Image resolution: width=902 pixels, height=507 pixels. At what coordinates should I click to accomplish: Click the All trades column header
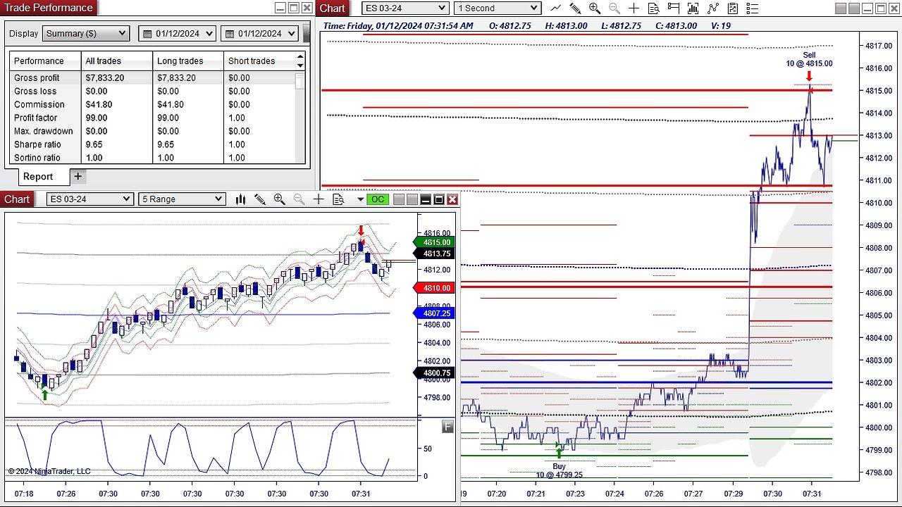[x=117, y=61]
